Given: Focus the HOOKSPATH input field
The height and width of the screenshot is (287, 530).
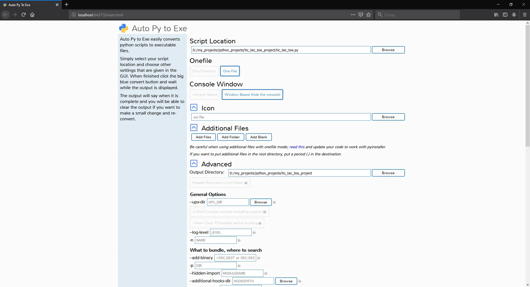Looking at the screenshot, I should coord(253,281).
